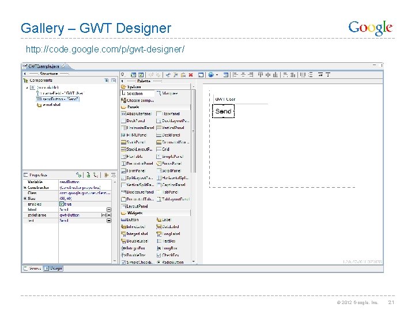The image size is (415, 311).
Task: Switch to the Design tab
Action: [53, 268]
